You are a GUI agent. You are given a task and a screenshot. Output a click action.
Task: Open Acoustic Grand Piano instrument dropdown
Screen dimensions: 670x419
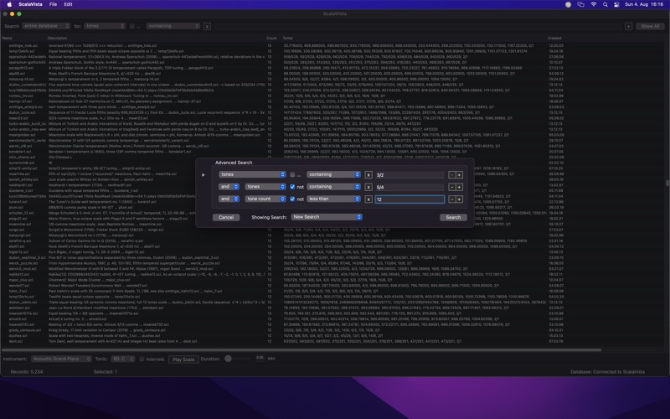[x=61, y=360]
